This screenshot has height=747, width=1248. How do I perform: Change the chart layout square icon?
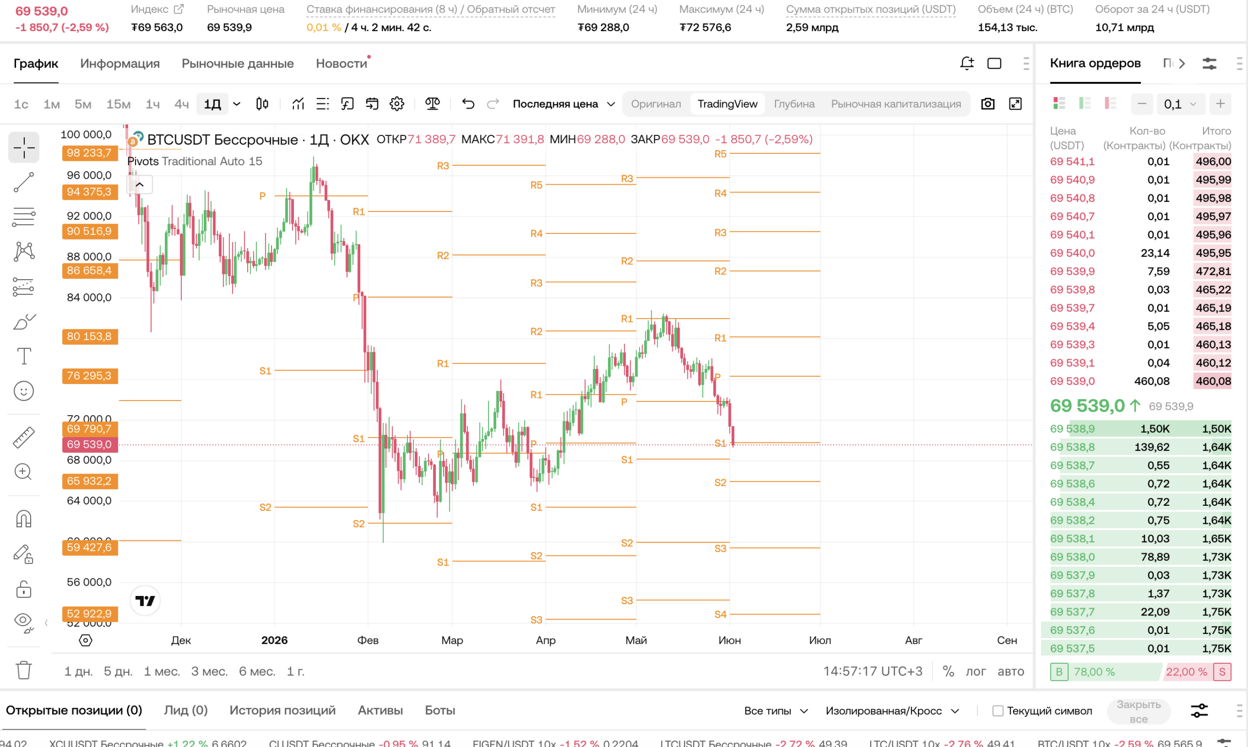point(994,63)
